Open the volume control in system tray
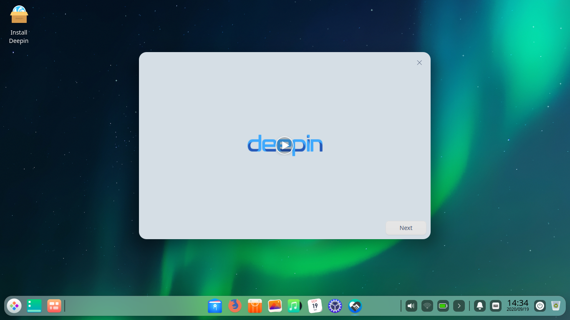 click(x=411, y=305)
